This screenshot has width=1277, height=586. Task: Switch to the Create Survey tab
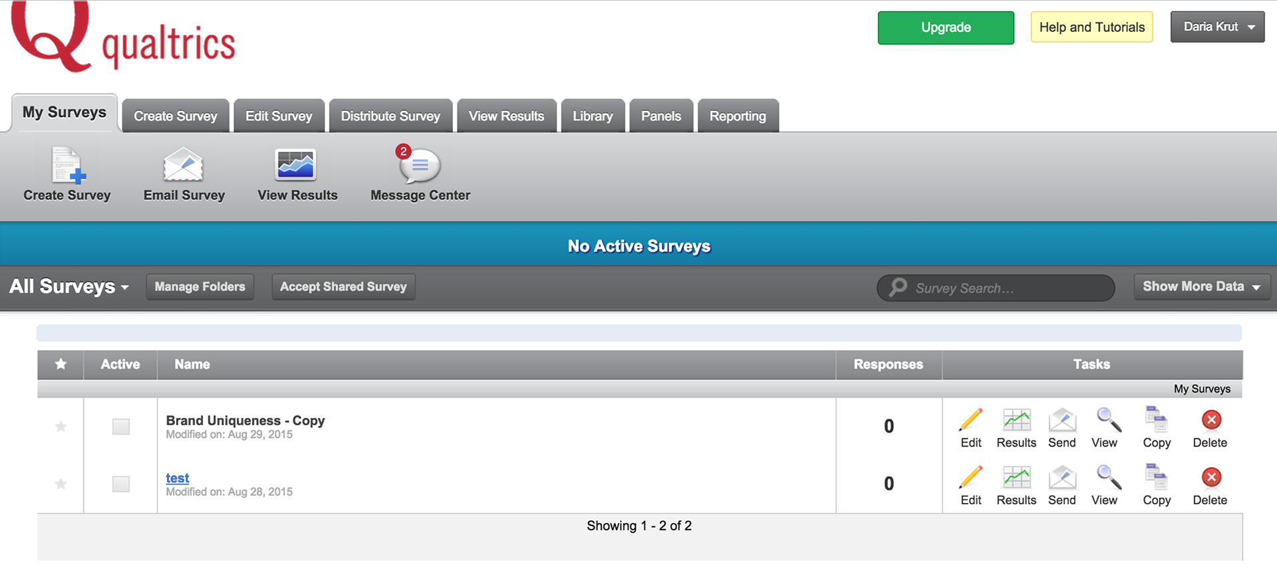[176, 116]
